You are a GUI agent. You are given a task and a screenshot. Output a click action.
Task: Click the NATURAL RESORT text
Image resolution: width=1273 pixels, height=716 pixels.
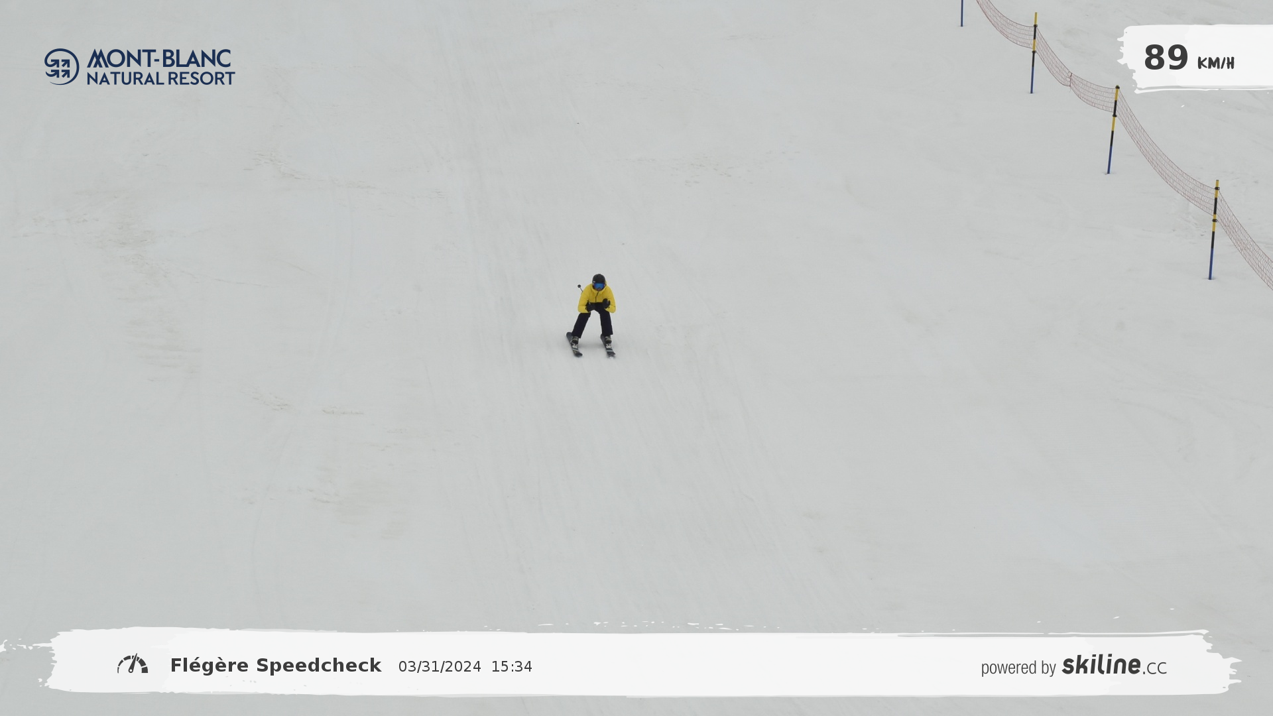tap(160, 78)
